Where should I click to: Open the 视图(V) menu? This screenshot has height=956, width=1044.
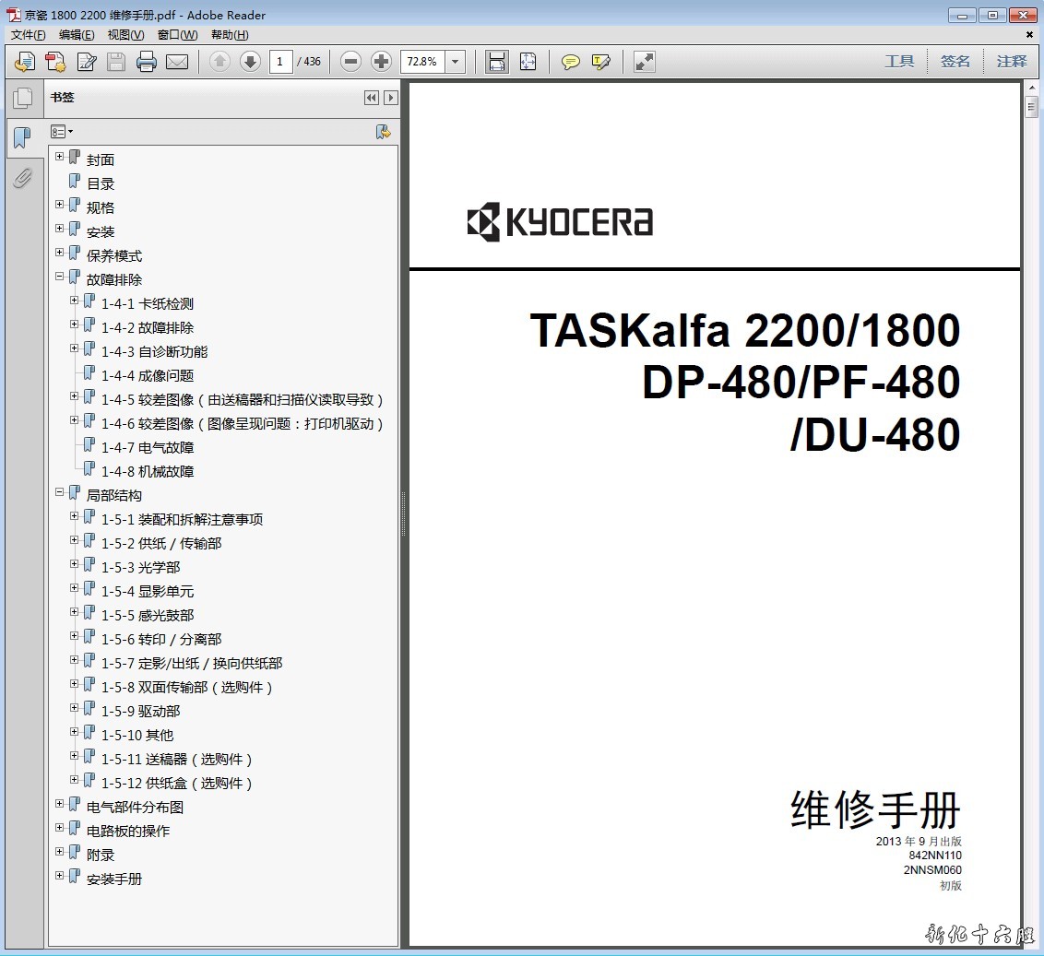(125, 35)
